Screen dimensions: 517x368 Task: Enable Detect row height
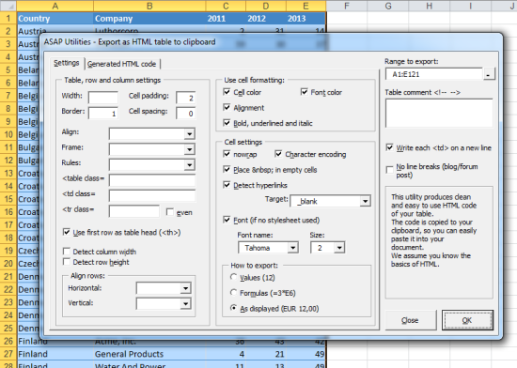[x=67, y=262]
